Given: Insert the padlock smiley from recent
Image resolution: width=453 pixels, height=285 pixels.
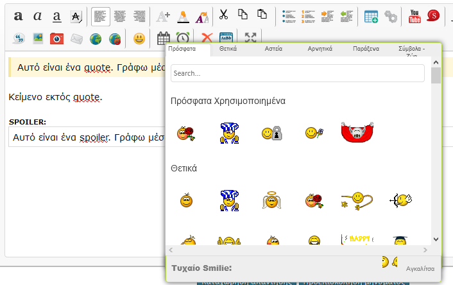Looking at the screenshot, I should [x=270, y=133].
